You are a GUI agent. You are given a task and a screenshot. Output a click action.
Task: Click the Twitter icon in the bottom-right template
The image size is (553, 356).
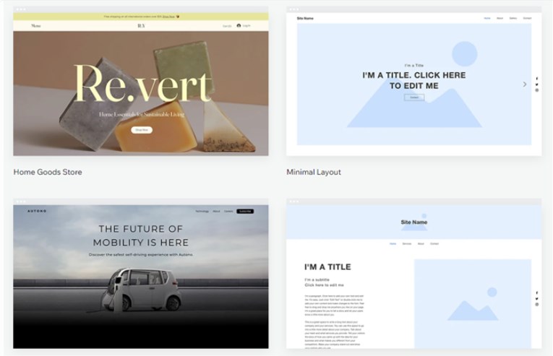click(537, 298)
